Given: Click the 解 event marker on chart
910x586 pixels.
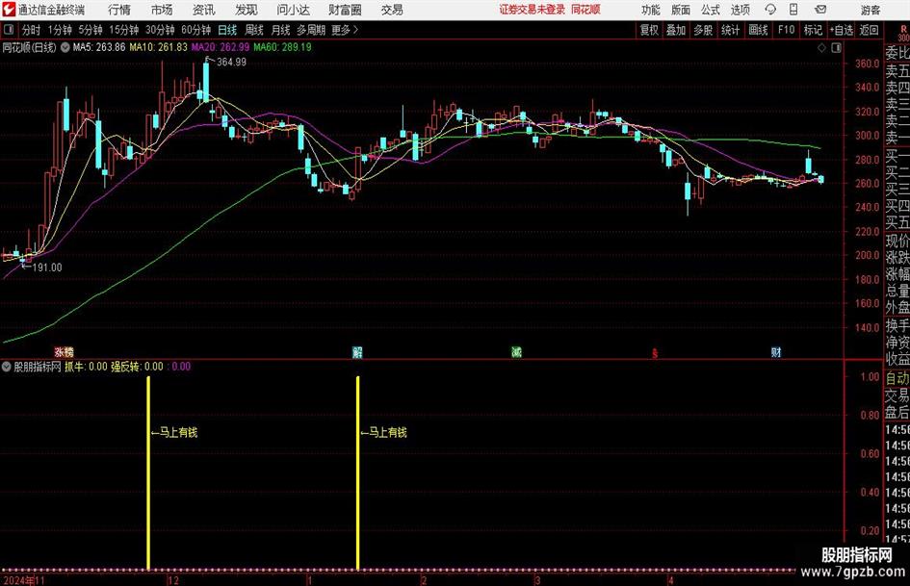Looking at the screenshot, I should [357, 352].
